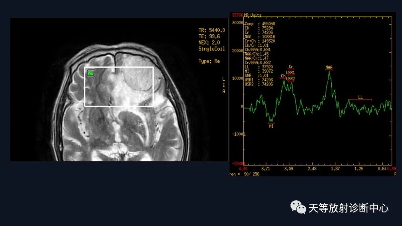Click the USR2 marker above the spectrum peak

click(x=290, y=79)
